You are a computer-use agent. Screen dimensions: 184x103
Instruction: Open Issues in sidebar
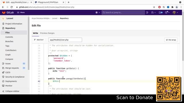click(x=8, y=64)
